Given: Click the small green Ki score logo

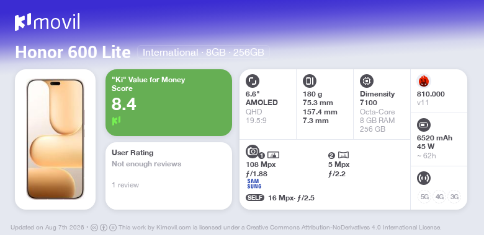Looking at the screenshot, I should (x=116, y=121).
